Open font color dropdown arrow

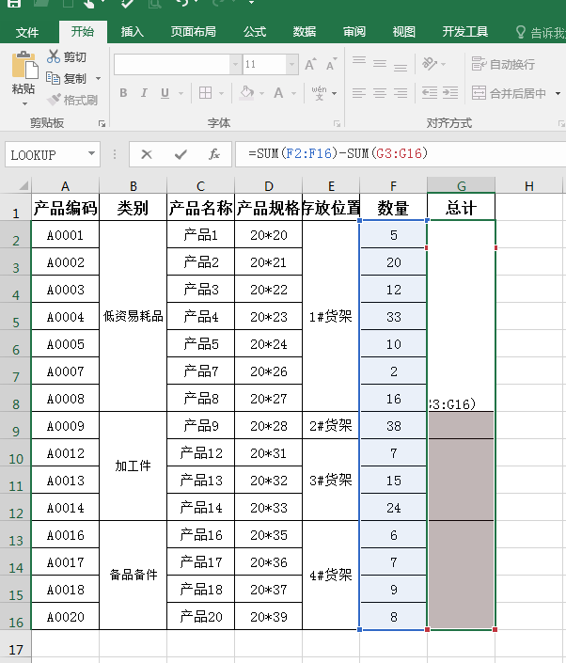pos(293,93)
